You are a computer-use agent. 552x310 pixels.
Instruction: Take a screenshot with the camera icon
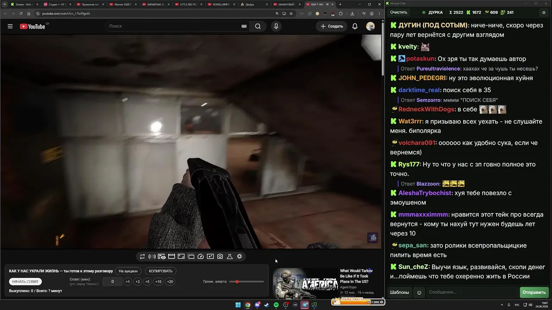(x=220, y=257)
